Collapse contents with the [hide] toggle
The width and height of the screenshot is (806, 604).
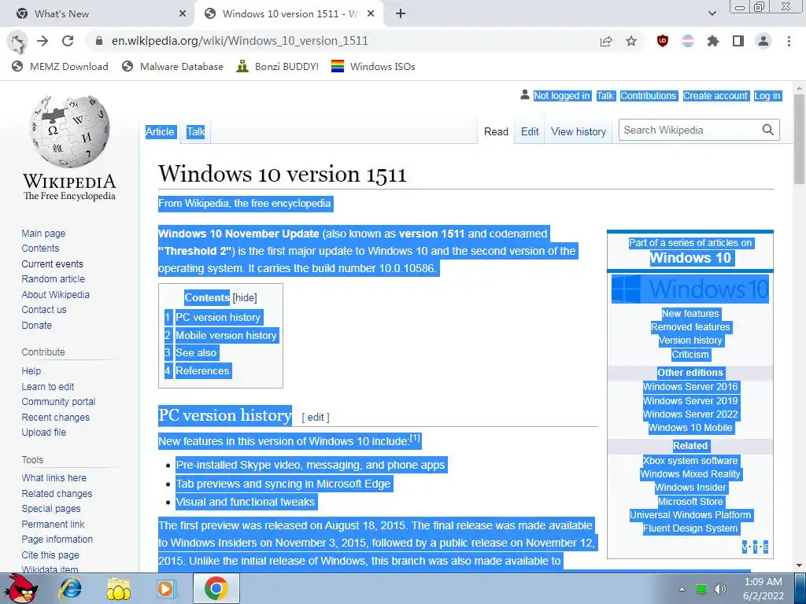click(245, 297)
